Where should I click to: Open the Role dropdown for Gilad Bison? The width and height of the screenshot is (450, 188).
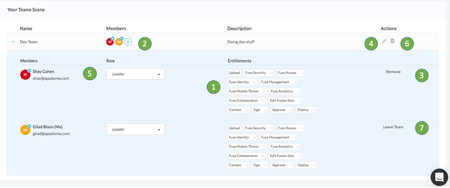click(135, 129)
